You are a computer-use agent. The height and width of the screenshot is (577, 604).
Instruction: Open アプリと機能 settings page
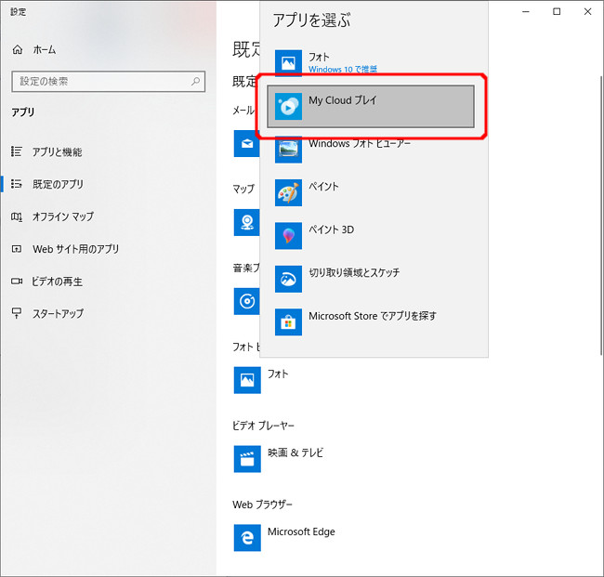pos(57,151)
